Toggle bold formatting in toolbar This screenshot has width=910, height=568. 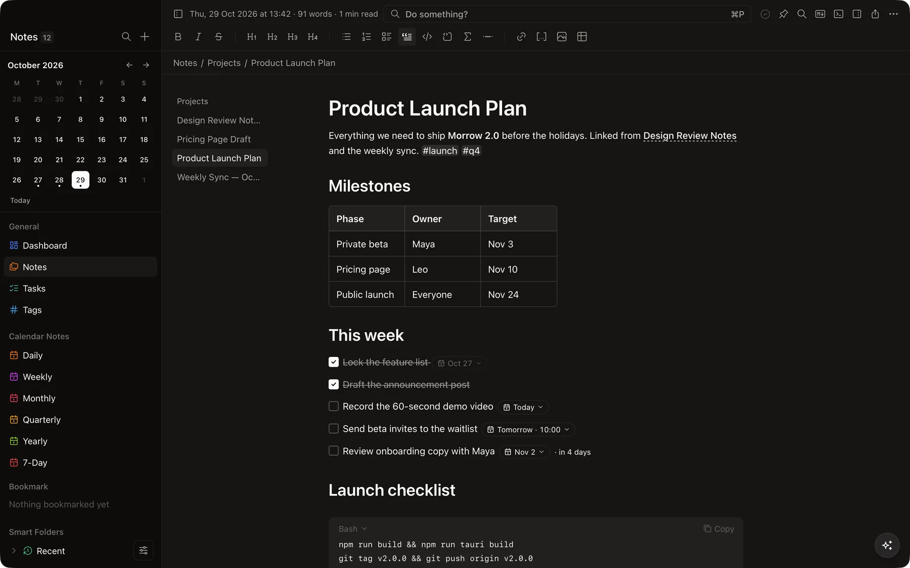(x=178, y=37)
